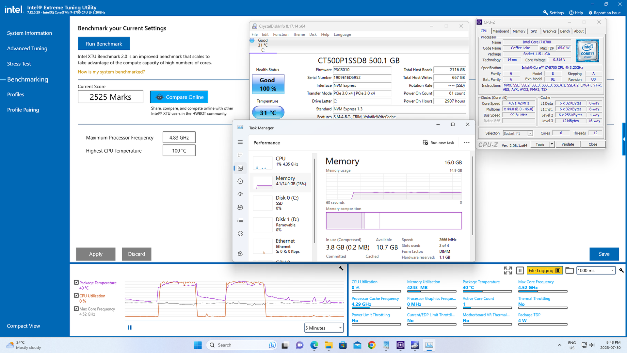Open Services icon in Task Manager sidebar
The image size is (627, 353).
click(240, 234)
